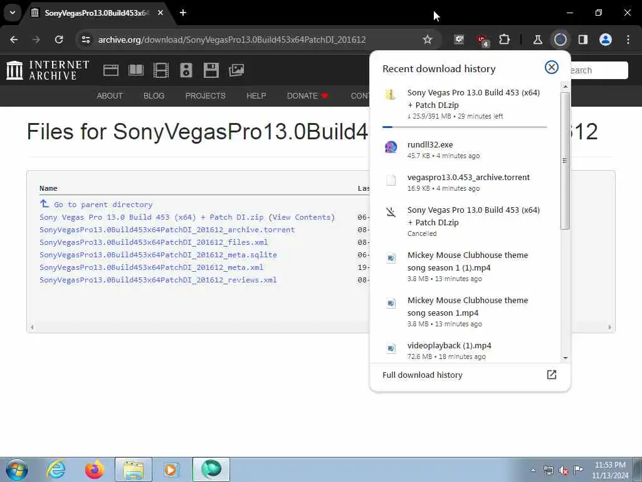Image resolution: width=642 pixels, height=482 pixels.
Task: Click the red extension icon with badge 4
Action: [482, 40]
